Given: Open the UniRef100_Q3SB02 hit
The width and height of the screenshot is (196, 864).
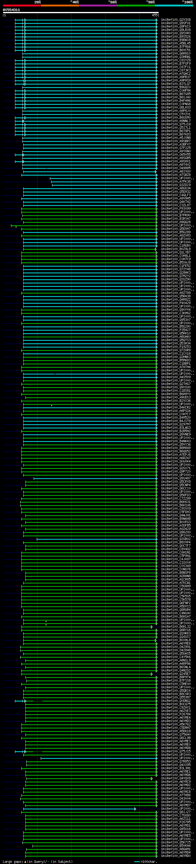Looking at the screenshot, I should (176, 539).
